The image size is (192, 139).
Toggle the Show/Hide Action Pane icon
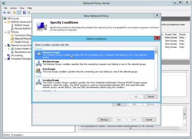(x=29, y=13)
